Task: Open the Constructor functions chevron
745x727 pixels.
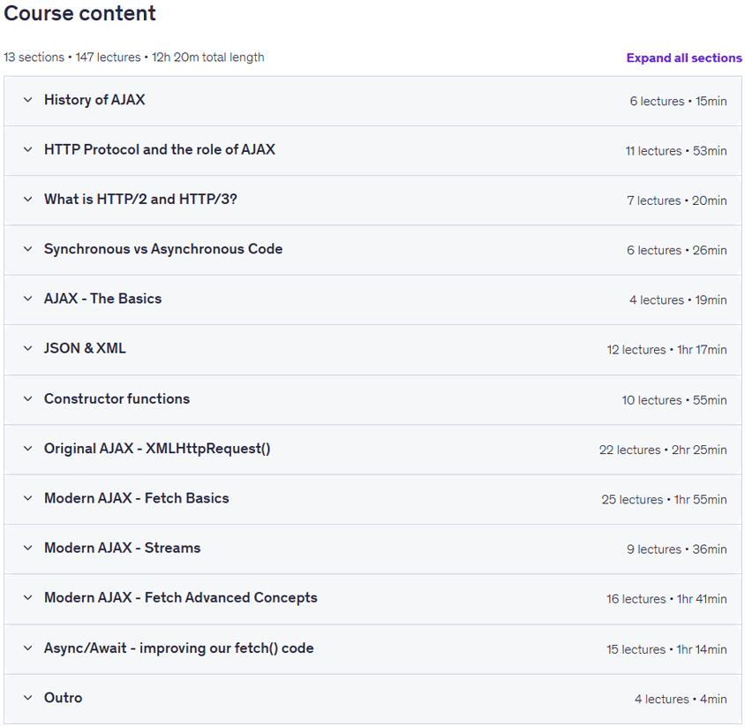Action: pos(28,399)
